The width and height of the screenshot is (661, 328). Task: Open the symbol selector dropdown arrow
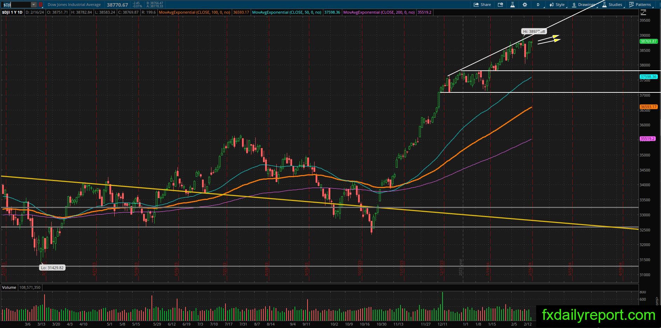coord(34,5)
